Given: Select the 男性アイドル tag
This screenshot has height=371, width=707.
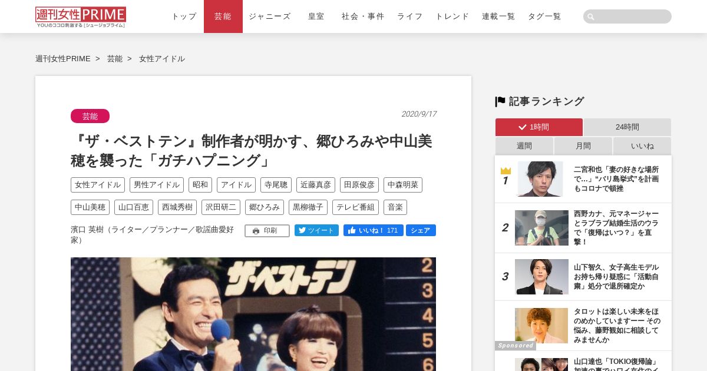Looking at the screenshot, I should click(x=157, y=185).
